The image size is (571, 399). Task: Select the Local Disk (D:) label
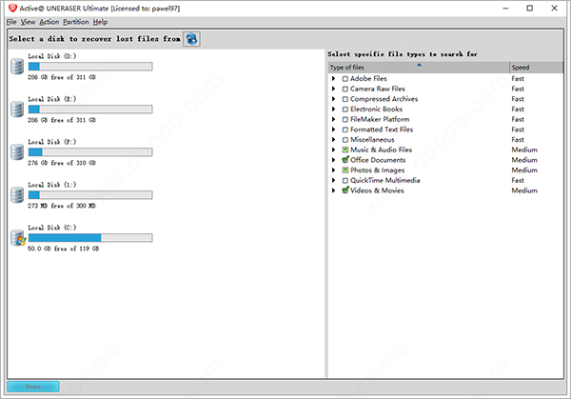(x=52, y=56)
